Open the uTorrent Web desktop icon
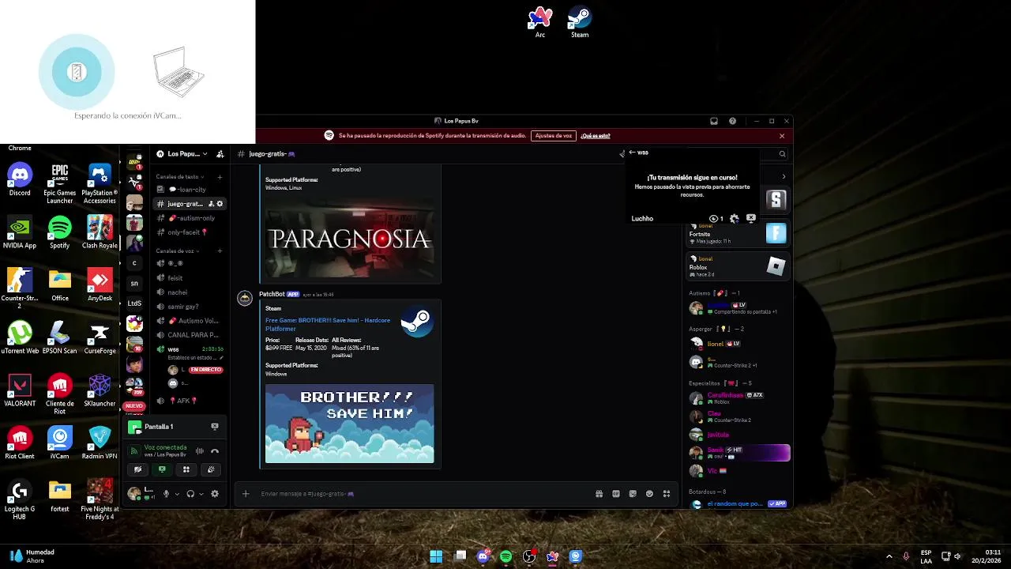1011x569 pixels. 20,338
